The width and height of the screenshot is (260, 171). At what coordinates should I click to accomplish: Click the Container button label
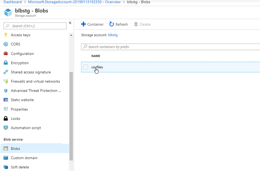[96, 24]
